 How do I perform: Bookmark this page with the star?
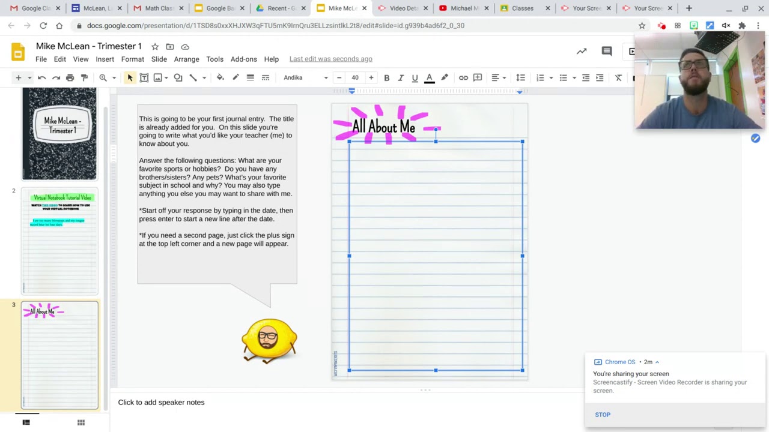coord(642,26)
